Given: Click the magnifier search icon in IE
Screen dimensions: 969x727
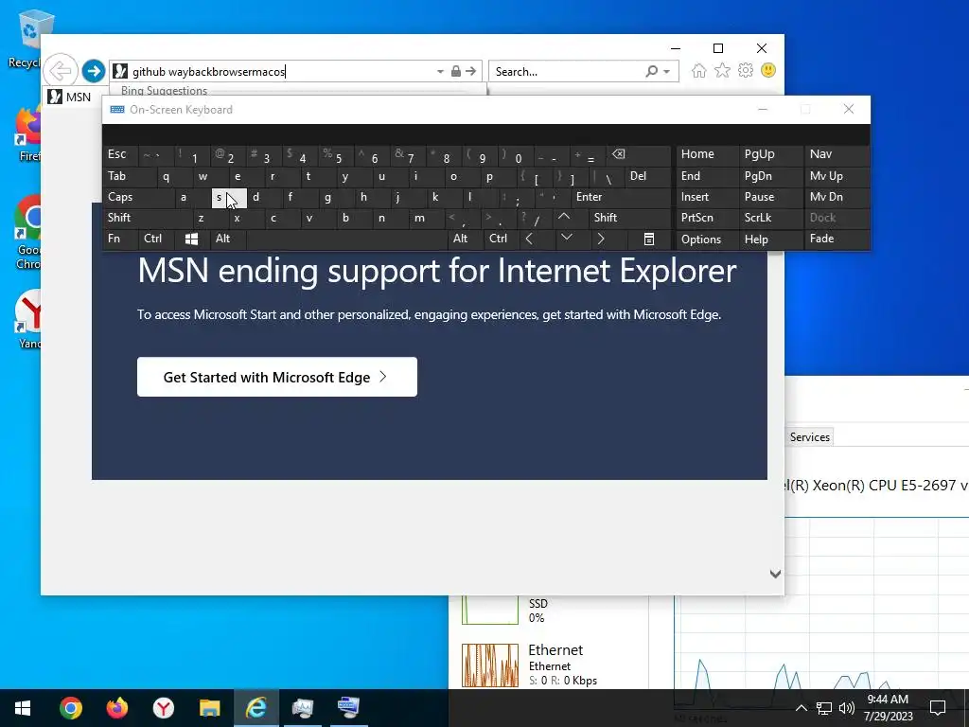Looking at the screenshot, I should 651,71.
